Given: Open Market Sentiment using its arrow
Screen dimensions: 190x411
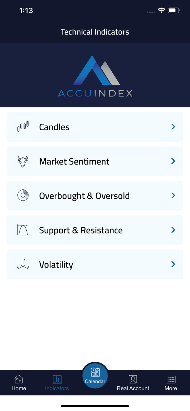Looking at the screenshot, I should [173, 161].
